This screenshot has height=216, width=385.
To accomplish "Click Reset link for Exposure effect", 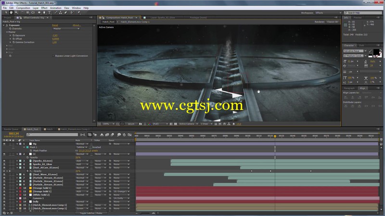I will tap(55, 25).
